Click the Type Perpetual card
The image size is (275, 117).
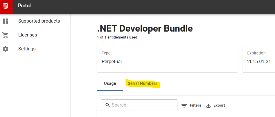pos(167,58)
